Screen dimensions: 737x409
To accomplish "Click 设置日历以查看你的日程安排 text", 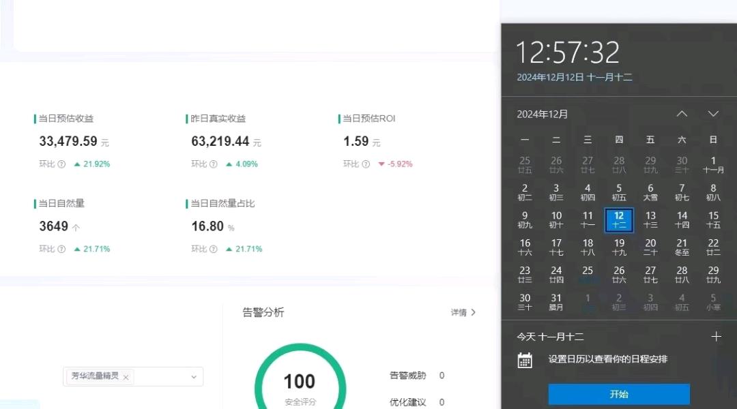I will tap(608, 359).
